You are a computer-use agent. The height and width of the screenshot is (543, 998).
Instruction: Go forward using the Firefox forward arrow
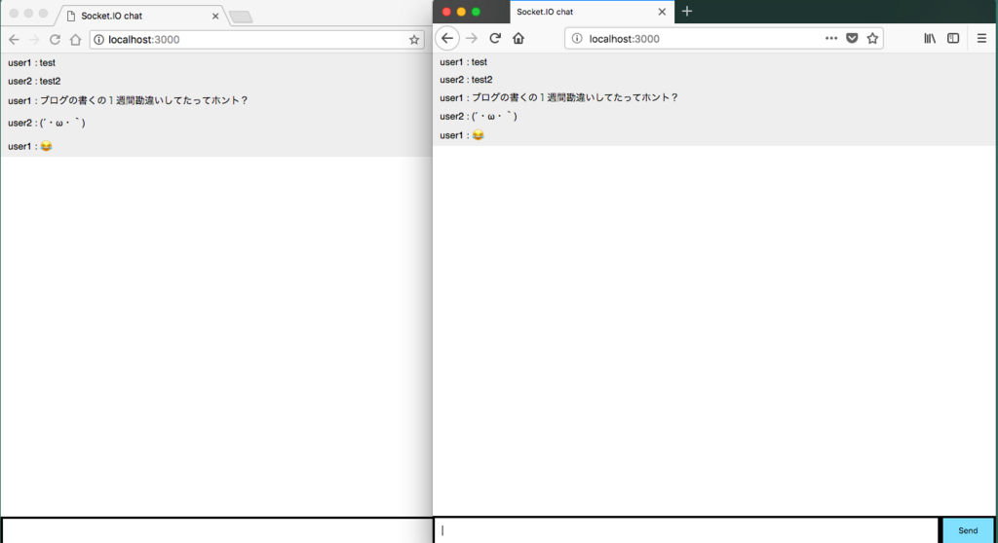(471, 38)
